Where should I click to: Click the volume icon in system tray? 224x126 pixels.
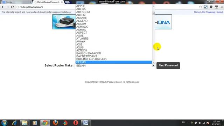point(200,123)
